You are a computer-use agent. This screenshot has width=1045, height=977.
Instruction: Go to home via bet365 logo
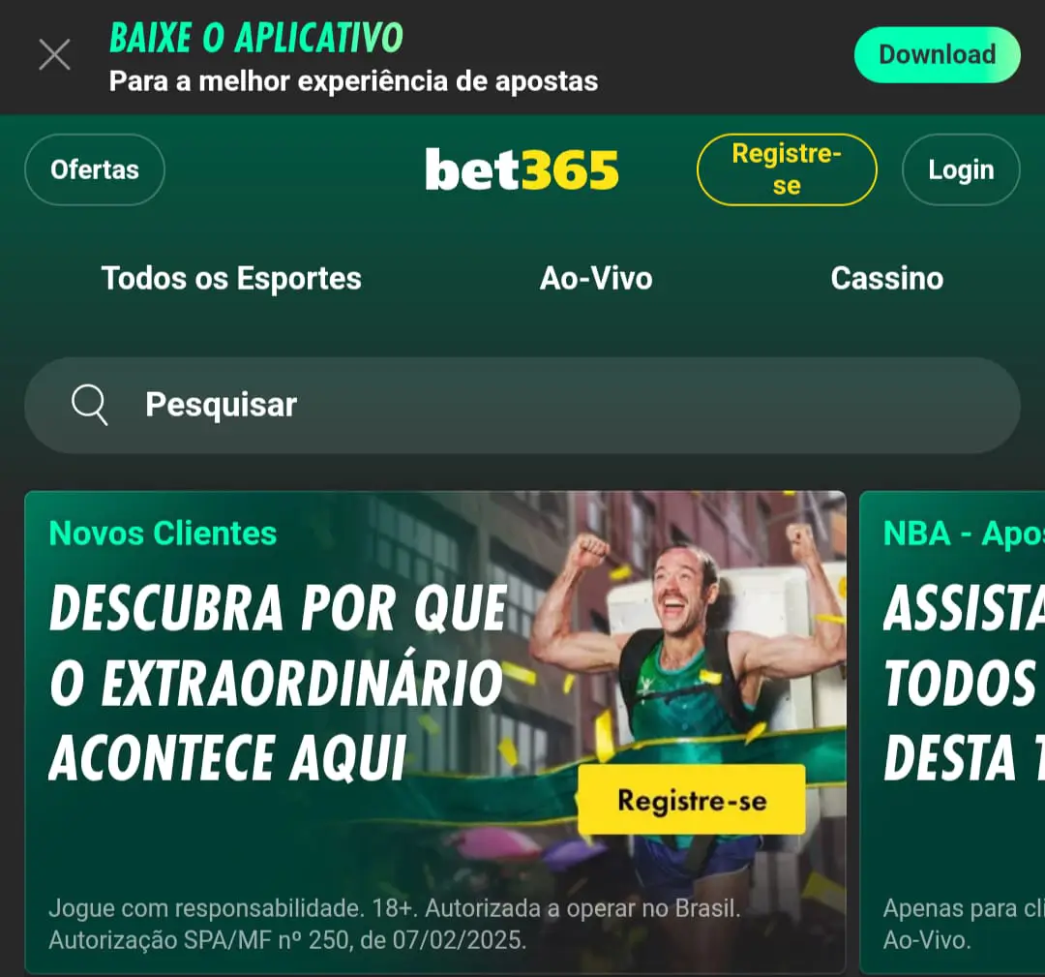pos(522,169)
